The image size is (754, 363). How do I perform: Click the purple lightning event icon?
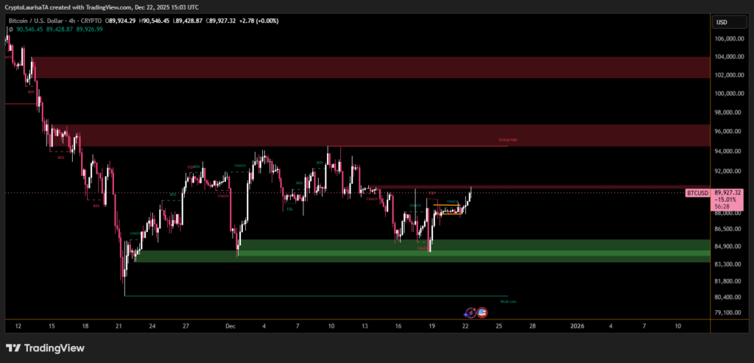tap(471, 312)
